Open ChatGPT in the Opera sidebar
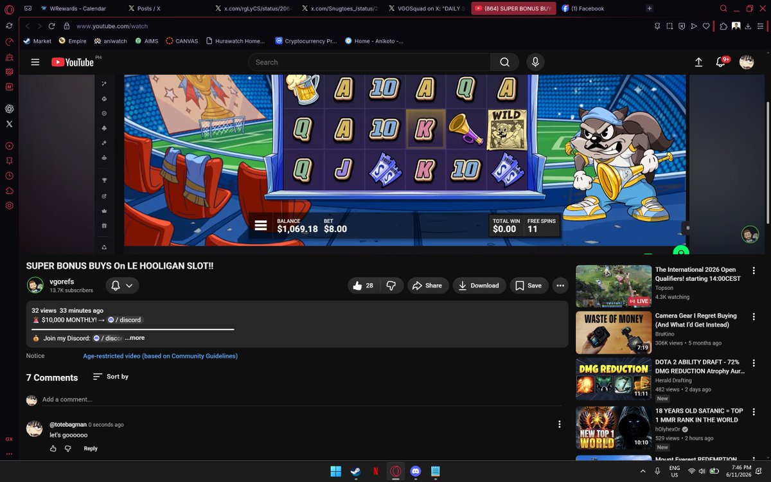This screenshot has width=771, height=482. coord(9,109)
